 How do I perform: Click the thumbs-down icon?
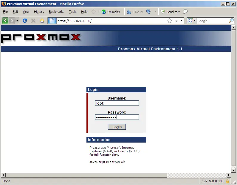pos(148,12)
